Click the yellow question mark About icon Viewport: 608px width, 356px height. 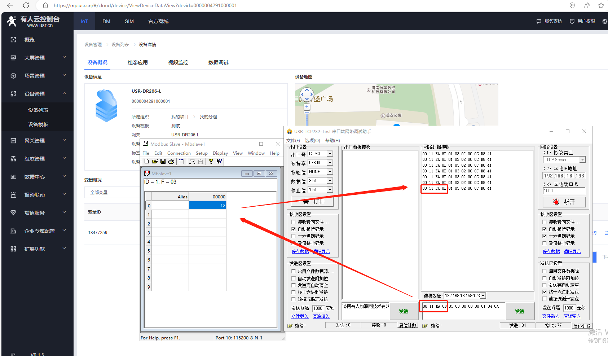point(211,161)
